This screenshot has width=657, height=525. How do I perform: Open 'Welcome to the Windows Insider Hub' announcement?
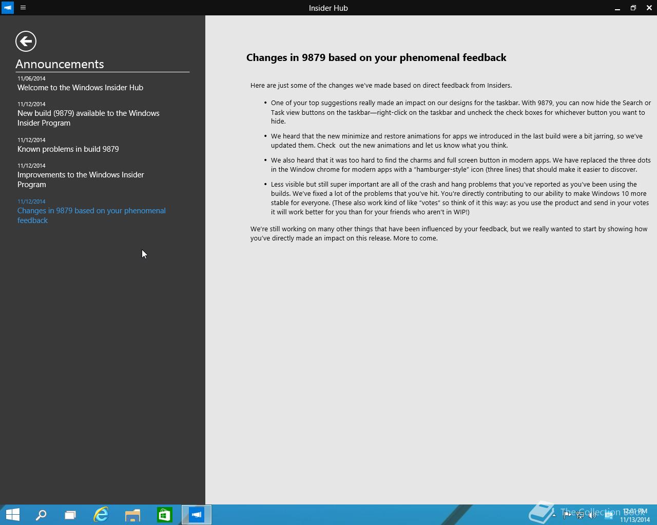(x=80, y=88)
